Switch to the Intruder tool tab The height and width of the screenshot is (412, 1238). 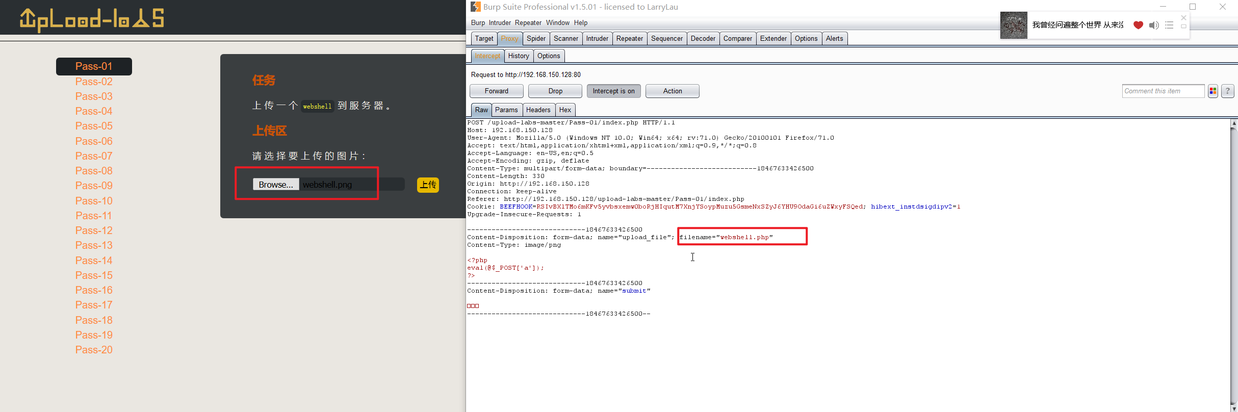[597, 39]
